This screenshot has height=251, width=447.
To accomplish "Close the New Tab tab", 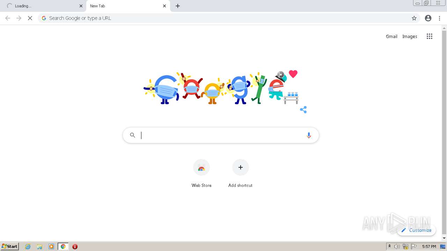I will pos(164,6).
